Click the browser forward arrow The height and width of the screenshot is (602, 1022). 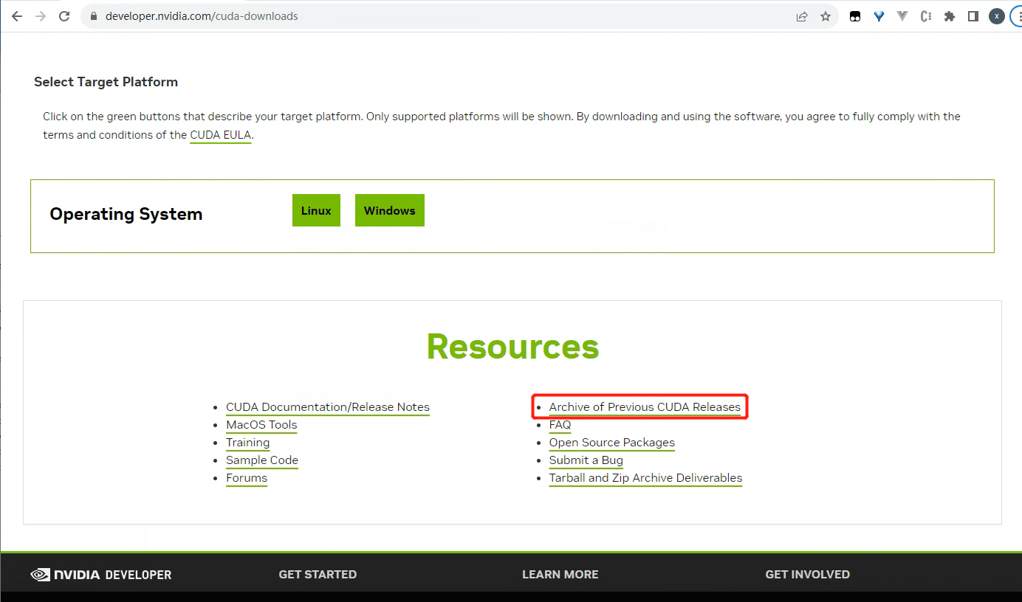(x=41, y=15)
